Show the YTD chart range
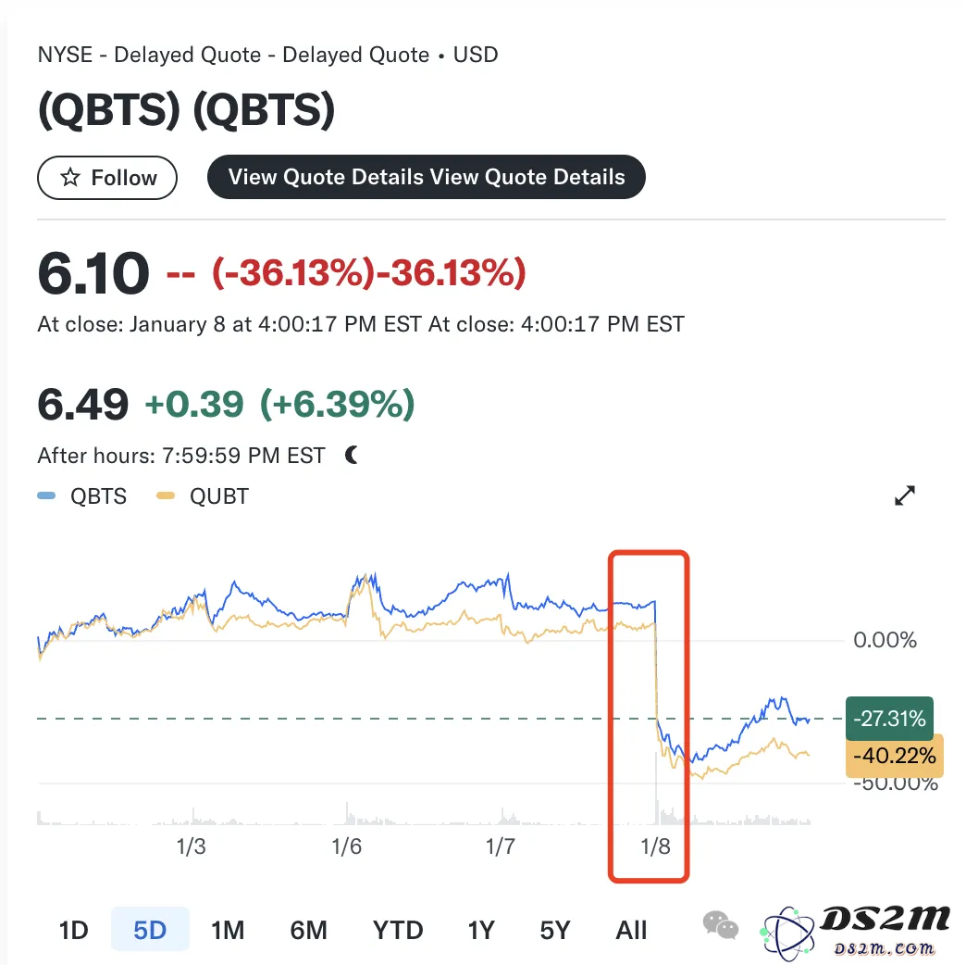 398,930
